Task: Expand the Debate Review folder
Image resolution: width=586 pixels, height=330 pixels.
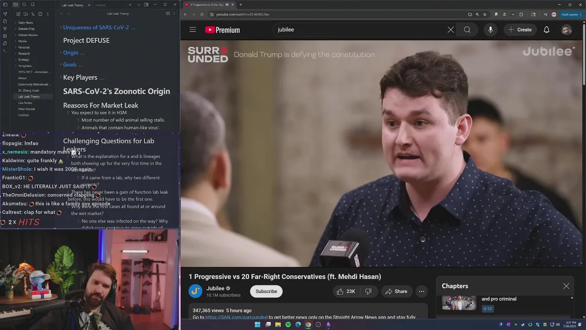Action: tap(28, 35)
